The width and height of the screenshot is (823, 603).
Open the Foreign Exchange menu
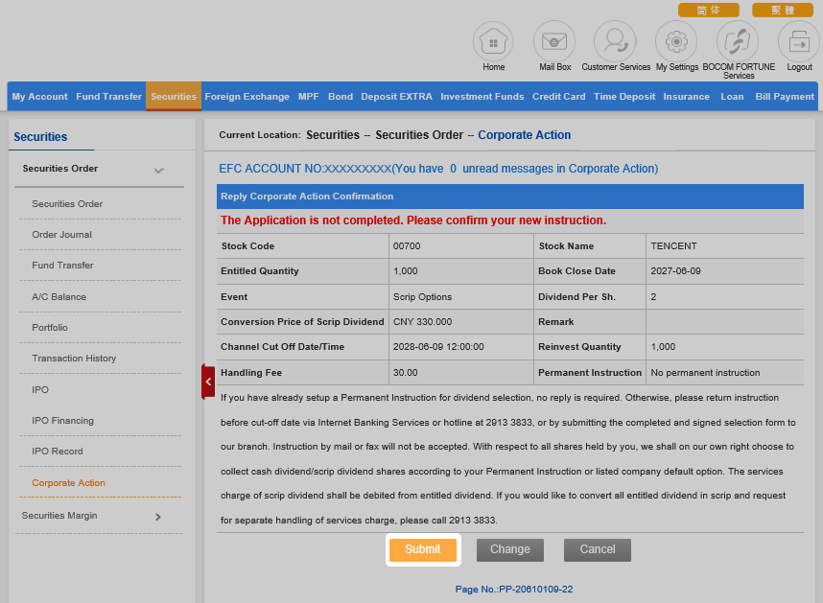pos(247,97)
